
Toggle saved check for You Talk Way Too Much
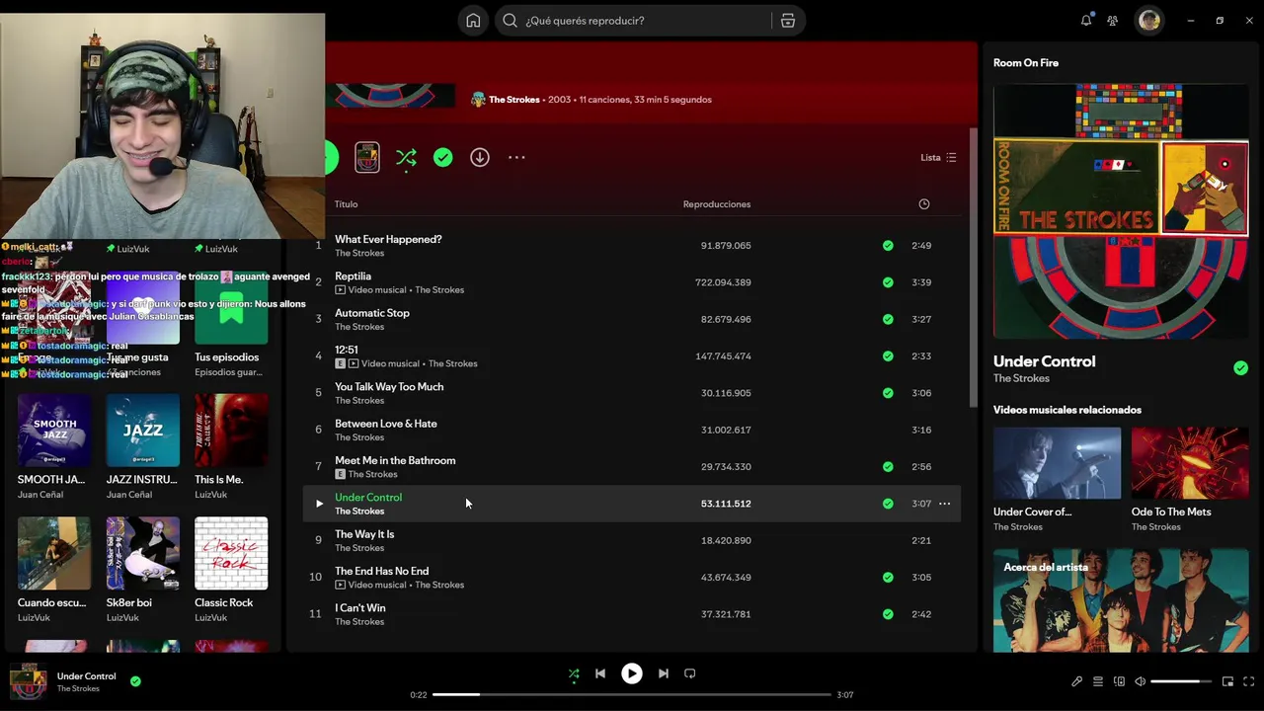click(888, 393)
